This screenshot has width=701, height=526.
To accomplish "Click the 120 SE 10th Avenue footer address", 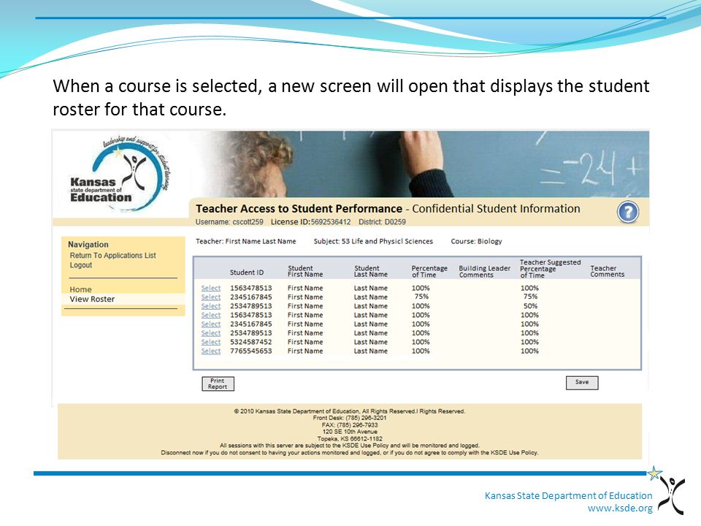I will coord(350,432).
